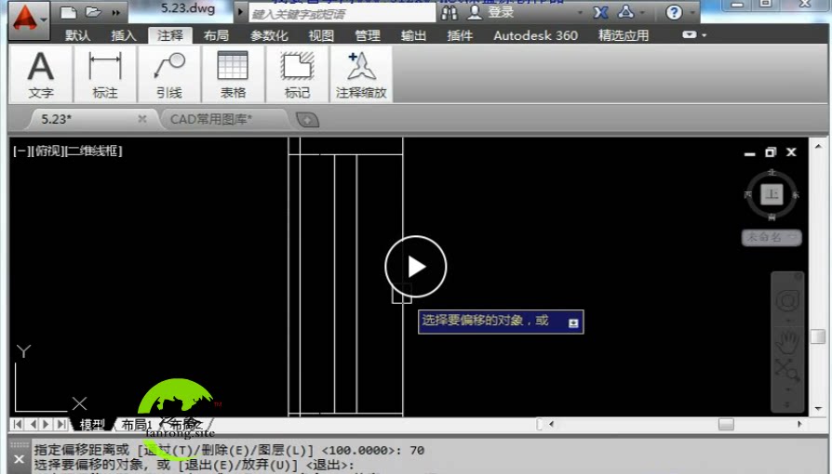Select the 注释 ribbon tab

(x=169, y=35)
